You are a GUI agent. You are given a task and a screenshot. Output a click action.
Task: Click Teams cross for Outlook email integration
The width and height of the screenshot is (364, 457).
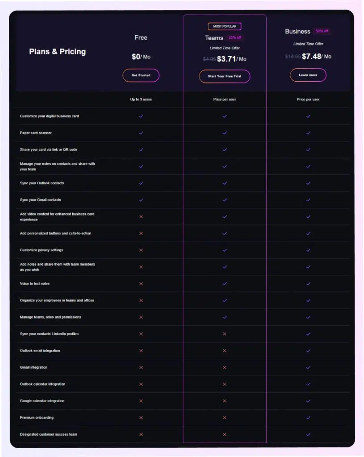[225, 351]
